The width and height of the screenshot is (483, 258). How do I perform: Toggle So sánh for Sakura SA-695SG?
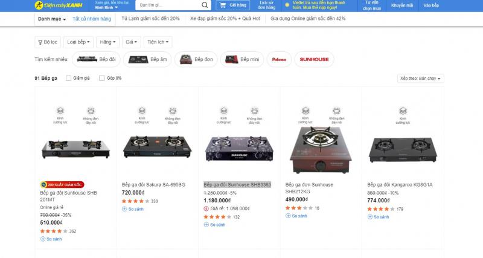[133, 208]
